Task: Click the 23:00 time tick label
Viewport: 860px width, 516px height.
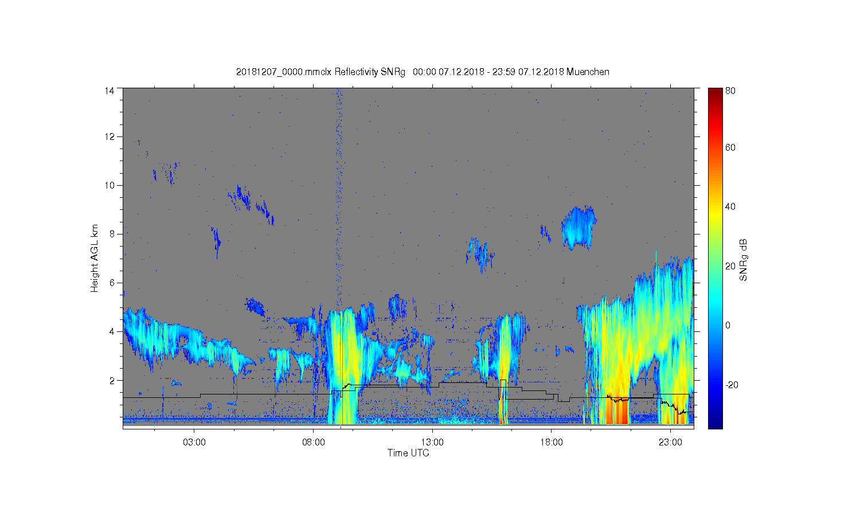Action: click(x=670, y=443)
